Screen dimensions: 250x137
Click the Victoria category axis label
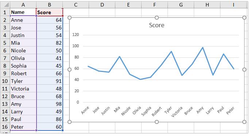pos(177,112)
